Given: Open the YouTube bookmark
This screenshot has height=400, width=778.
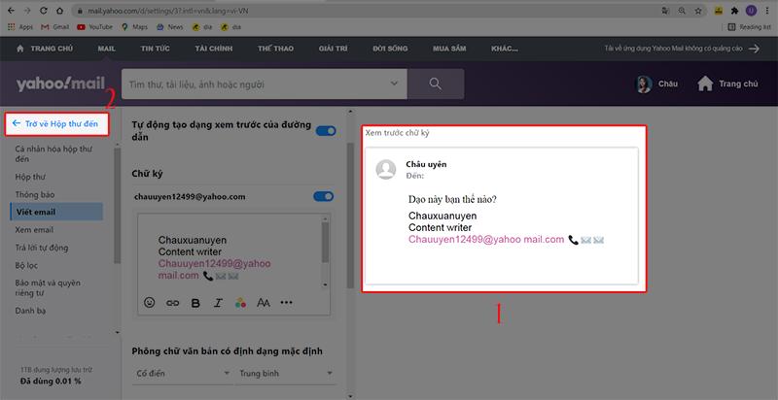Looking at the screenshot, I should (x=94, y=27).
